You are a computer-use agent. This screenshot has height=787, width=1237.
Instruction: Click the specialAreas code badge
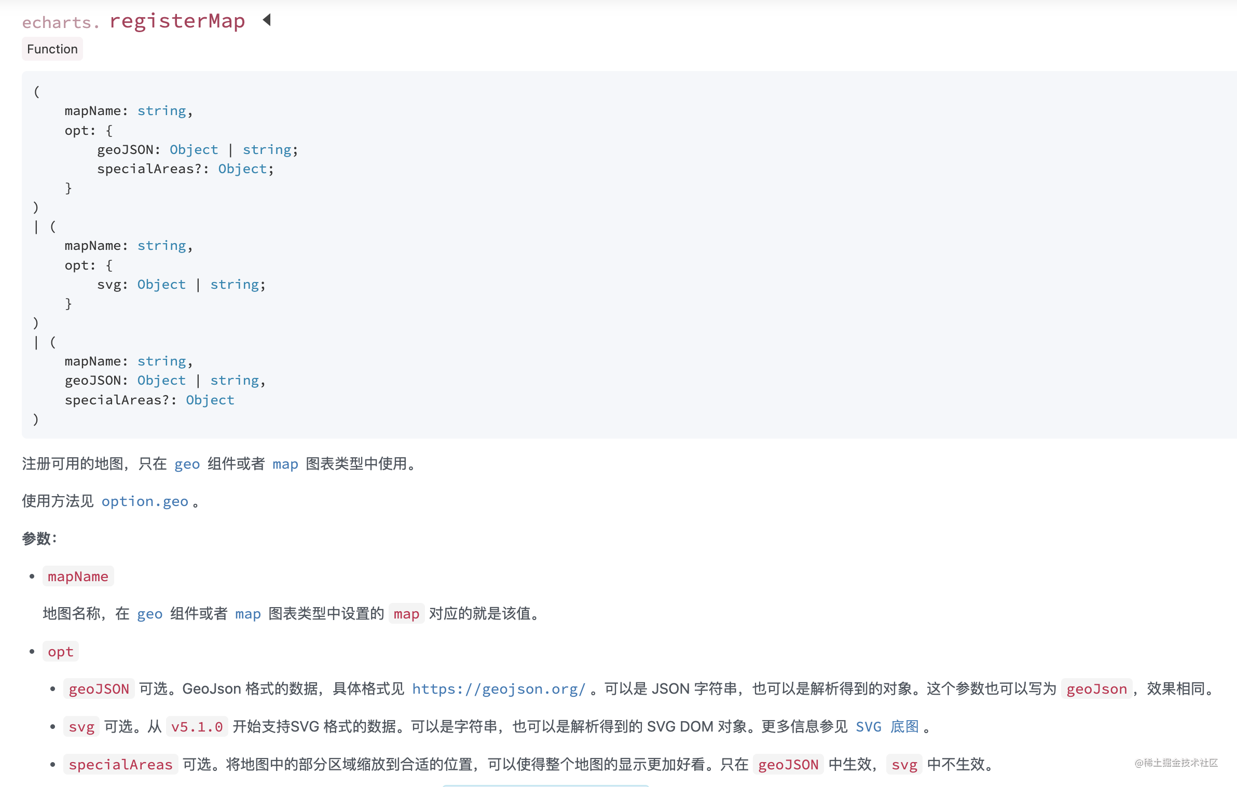(x=120, y=764)
